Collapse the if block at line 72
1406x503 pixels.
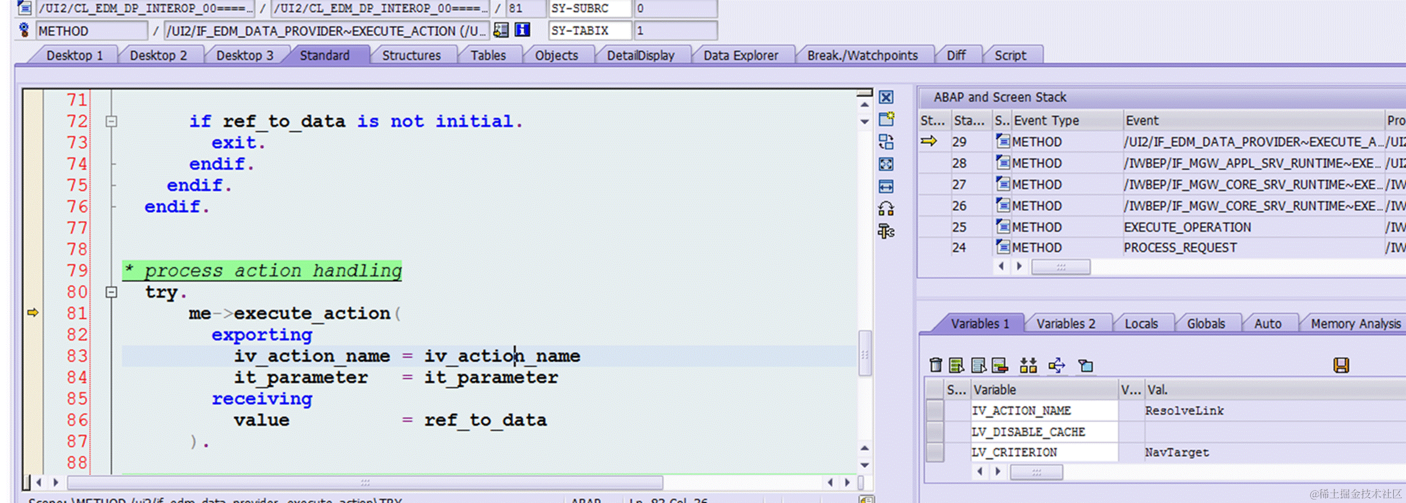click(x=111, y=122)
